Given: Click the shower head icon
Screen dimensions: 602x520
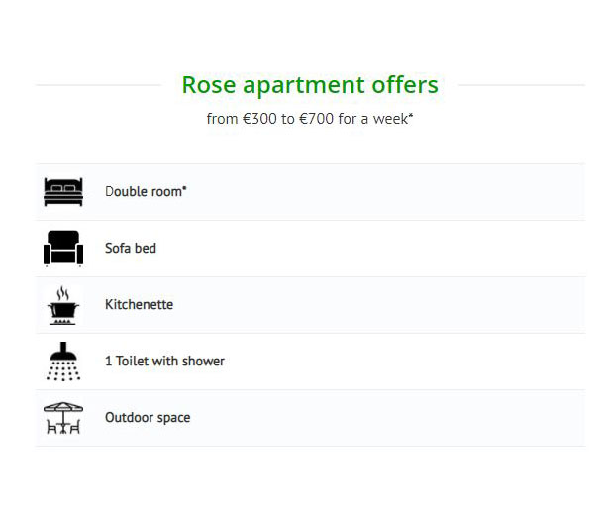Looking at the screenshot, I should click(63, 362).
